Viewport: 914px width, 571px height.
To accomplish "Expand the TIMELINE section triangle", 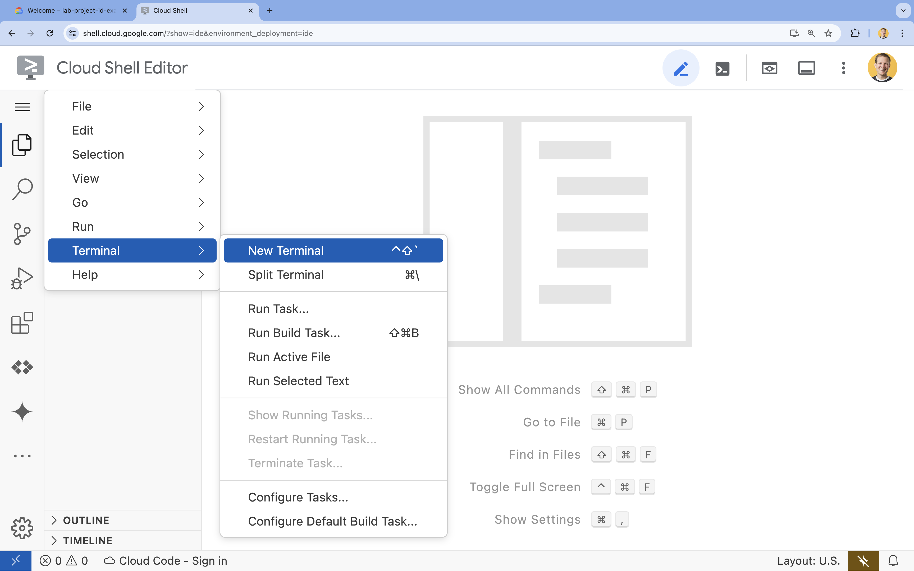I will (54, 541).
